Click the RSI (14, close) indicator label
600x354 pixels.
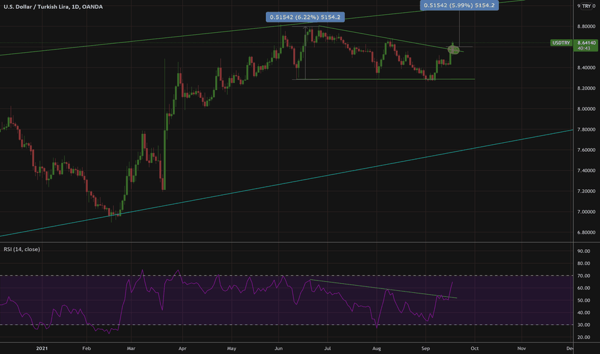pos(22,249)
